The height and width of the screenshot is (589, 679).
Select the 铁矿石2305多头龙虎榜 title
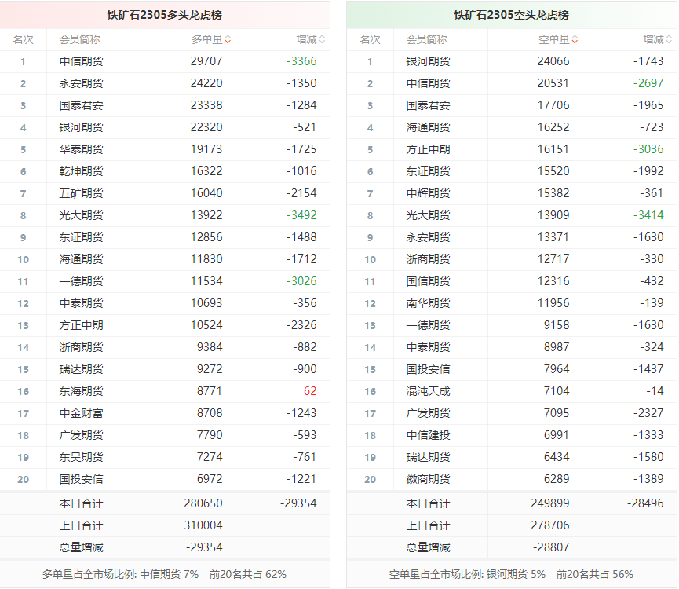click(x=165, y=15)
